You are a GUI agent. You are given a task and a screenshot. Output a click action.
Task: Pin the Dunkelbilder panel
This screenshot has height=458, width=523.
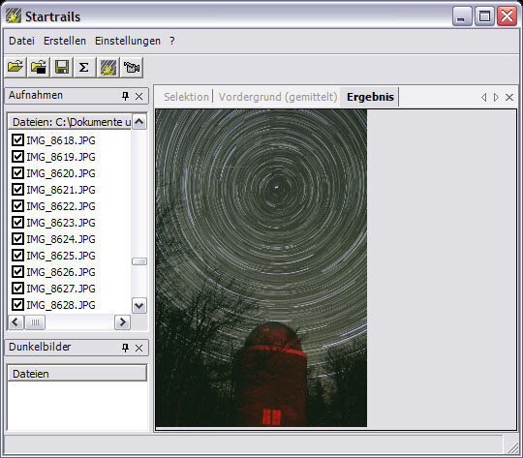(x=125, y=348)
